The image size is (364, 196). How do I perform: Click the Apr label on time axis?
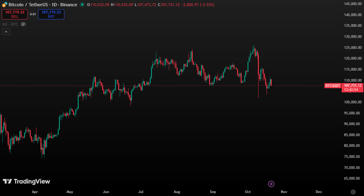35,192
